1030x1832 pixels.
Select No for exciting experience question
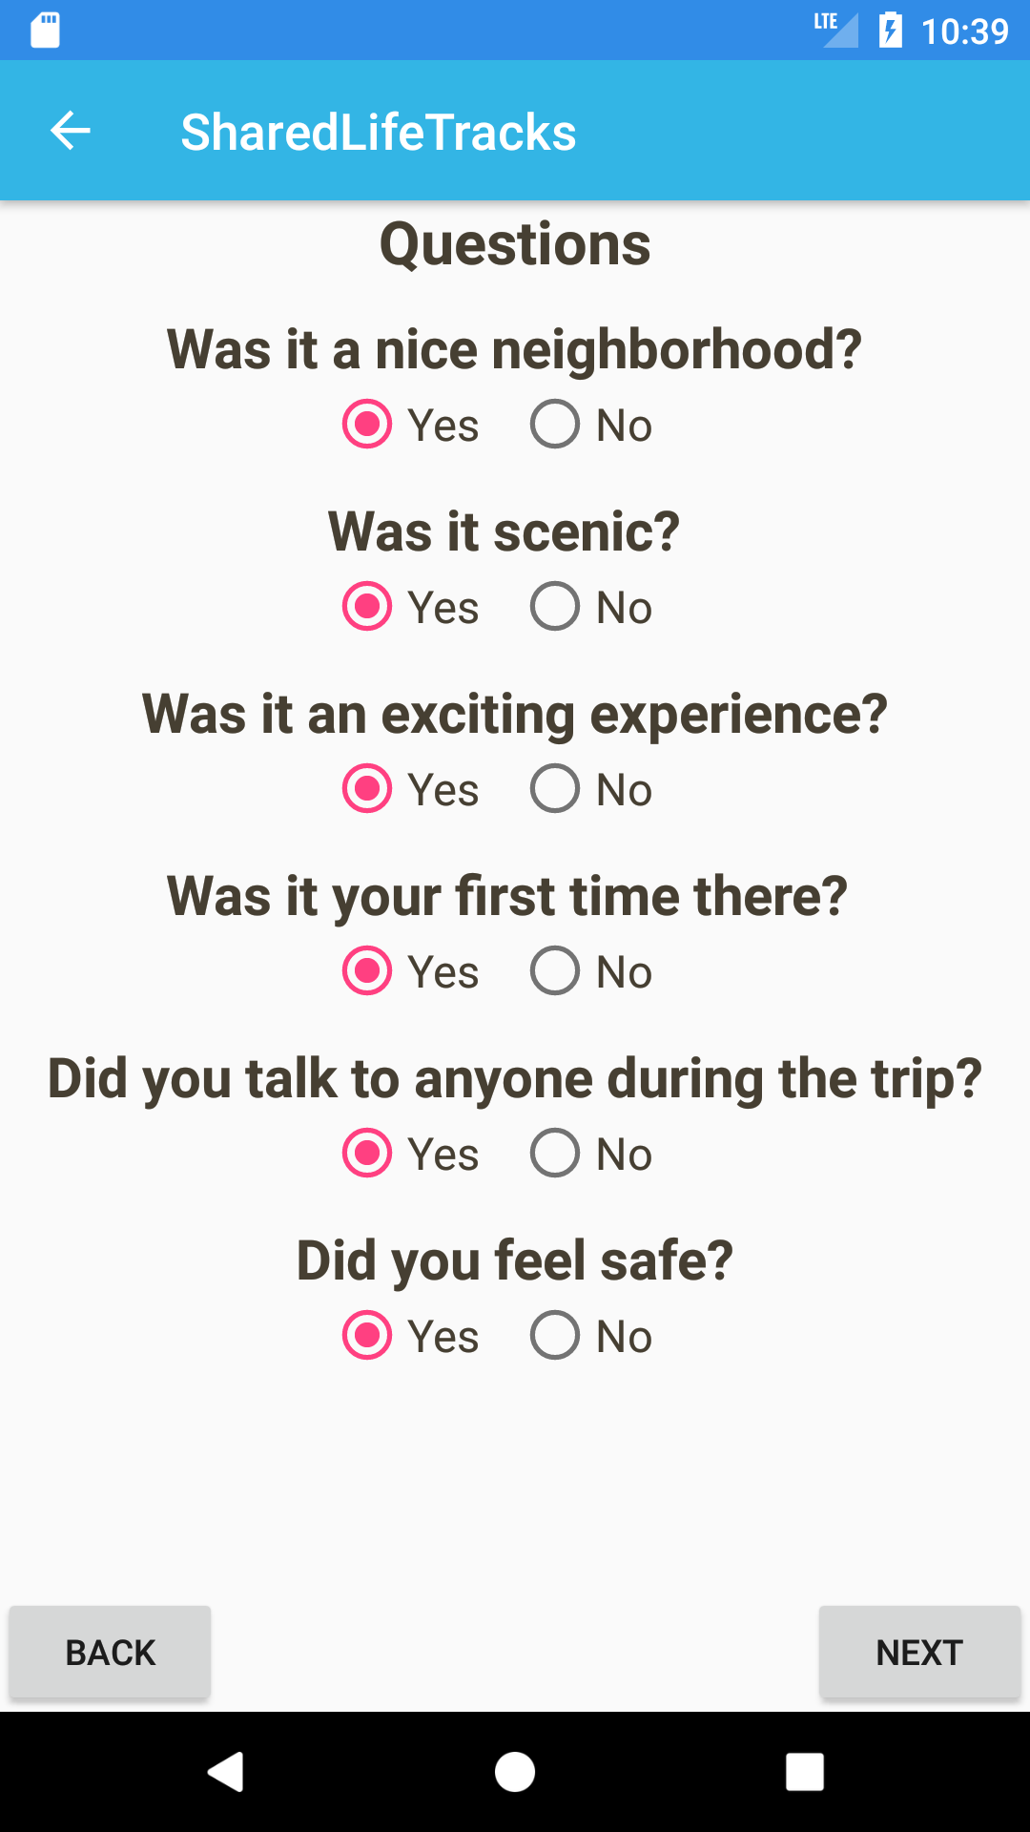pos(556,789)
